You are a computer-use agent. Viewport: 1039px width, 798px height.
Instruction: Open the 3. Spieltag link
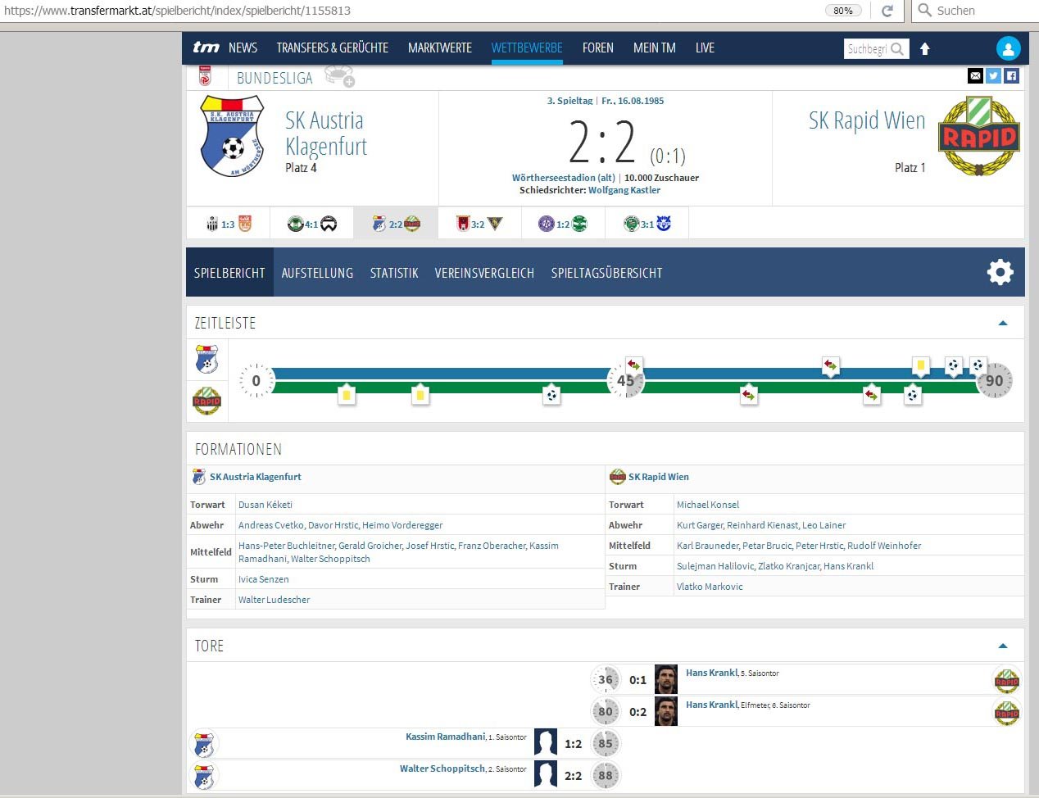pos(569,101)
